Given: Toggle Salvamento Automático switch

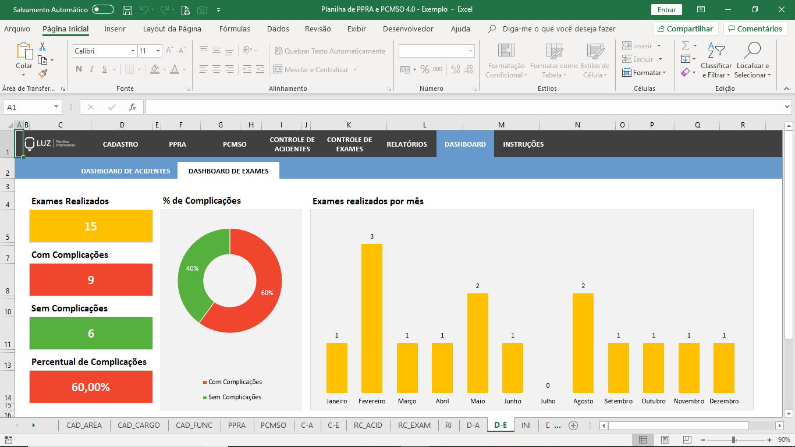Looking at the screenshot, I should (103, 10).
